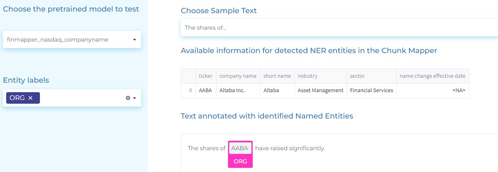Click the short name column header
The width and height of the screenshot is (498, 172).
pyautogui.click(x=277, y=76)
